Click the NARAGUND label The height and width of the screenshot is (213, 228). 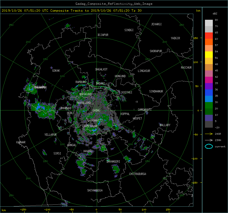click(x=86, y=94)
